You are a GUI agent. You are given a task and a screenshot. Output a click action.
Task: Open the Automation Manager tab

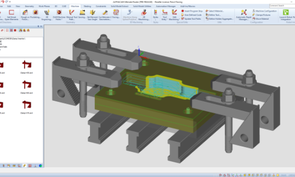[x=166, y=6]
